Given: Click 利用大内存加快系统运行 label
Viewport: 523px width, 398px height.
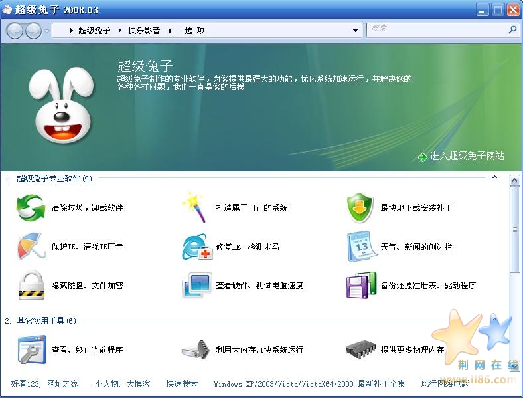Looking at the screenshot, I should coord(260,349).
